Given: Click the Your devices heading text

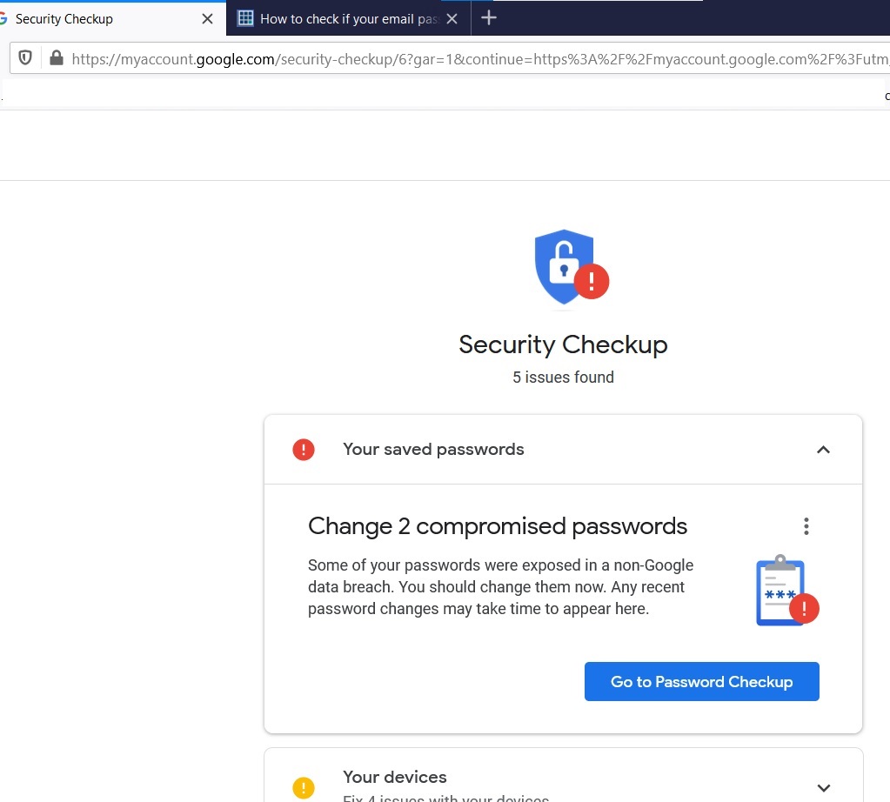Looking at the screenshot, I should click(x=394, y=777).
